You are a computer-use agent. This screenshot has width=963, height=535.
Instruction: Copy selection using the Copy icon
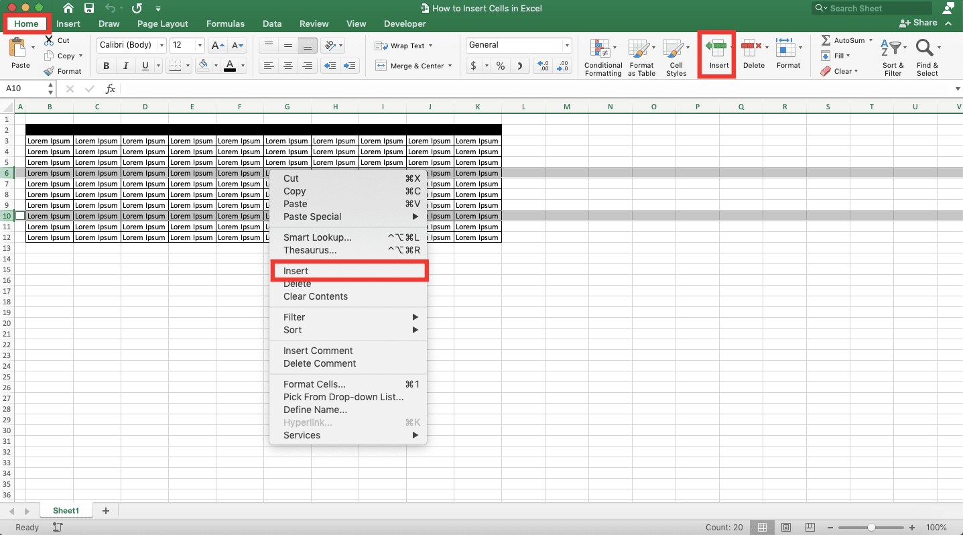[50, 56]
